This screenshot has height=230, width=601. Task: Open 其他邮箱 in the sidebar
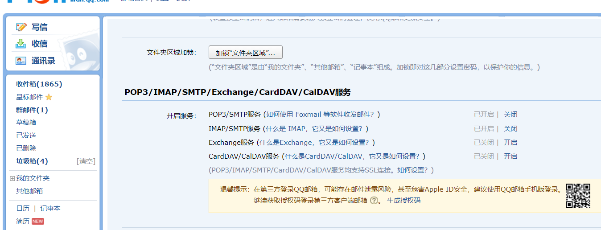pos(29,191)
